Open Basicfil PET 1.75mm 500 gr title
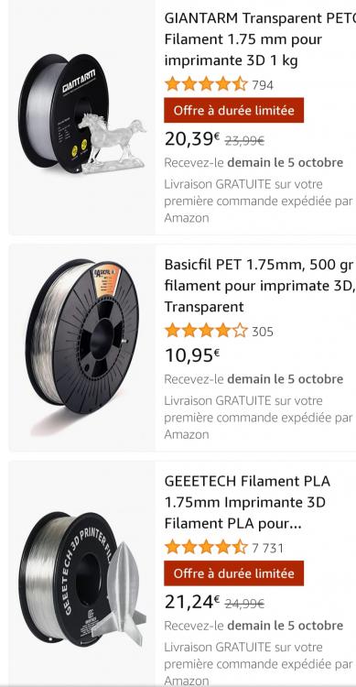 (259, 286)
